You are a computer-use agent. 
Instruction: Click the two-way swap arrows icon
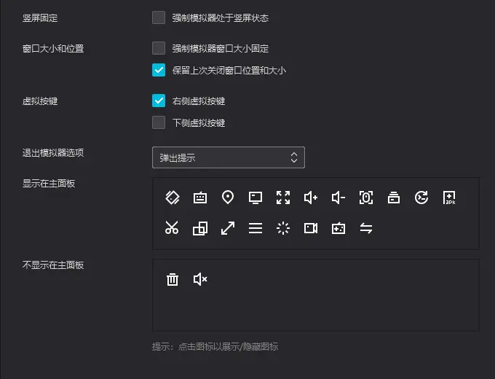366,228
